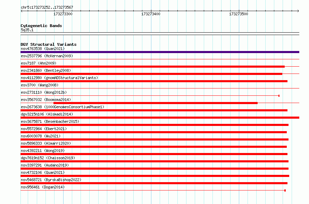Click esv3700 (Wang2008) variant label
Screen dimensions: 309x204
coord(40,85)
